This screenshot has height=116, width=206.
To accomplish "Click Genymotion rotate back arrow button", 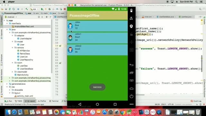I will pos(131,65).
